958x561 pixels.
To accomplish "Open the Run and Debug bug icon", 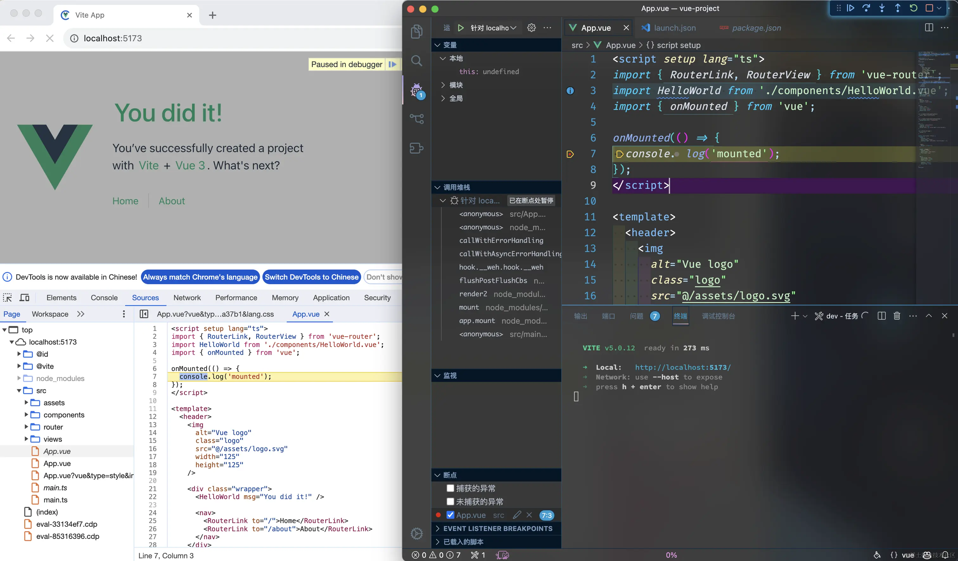I will pos(417,91).
